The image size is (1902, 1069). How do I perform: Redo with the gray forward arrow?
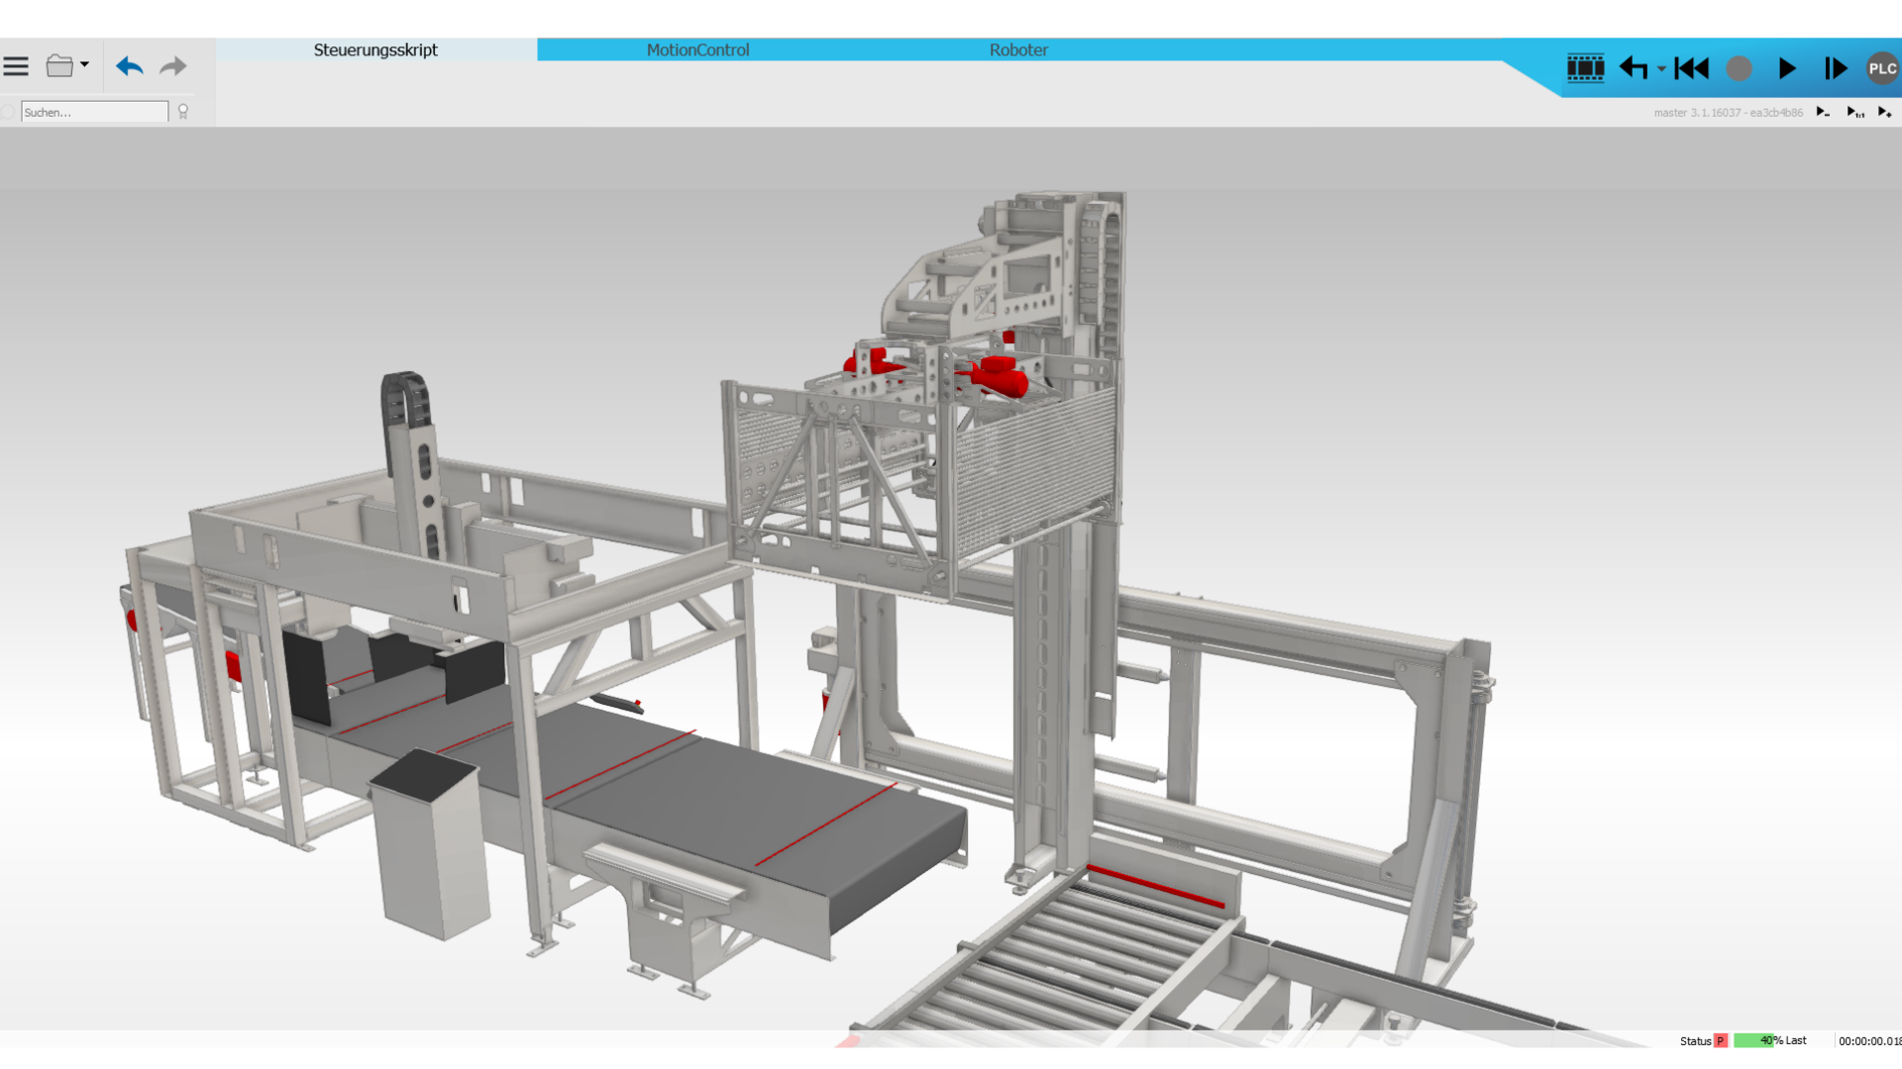click(173, 66)
